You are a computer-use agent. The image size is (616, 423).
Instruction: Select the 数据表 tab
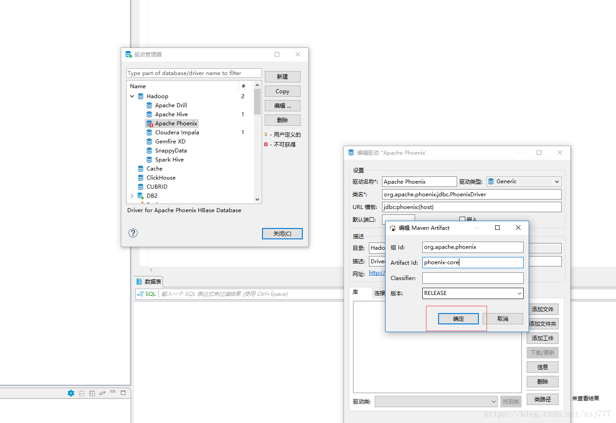click(x=148, y=281)
